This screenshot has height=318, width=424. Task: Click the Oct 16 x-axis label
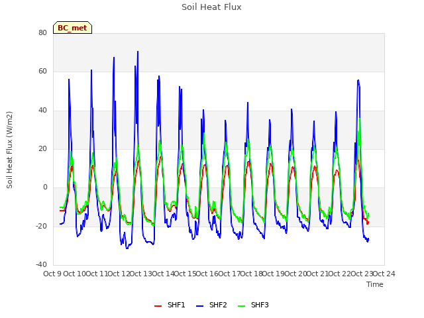point(207,274)
